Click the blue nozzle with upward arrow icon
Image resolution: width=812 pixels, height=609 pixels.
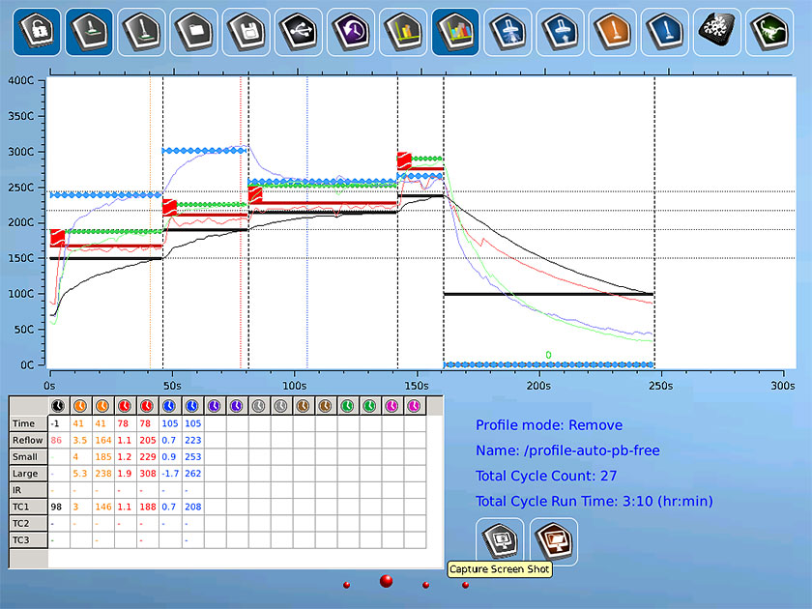560,32
